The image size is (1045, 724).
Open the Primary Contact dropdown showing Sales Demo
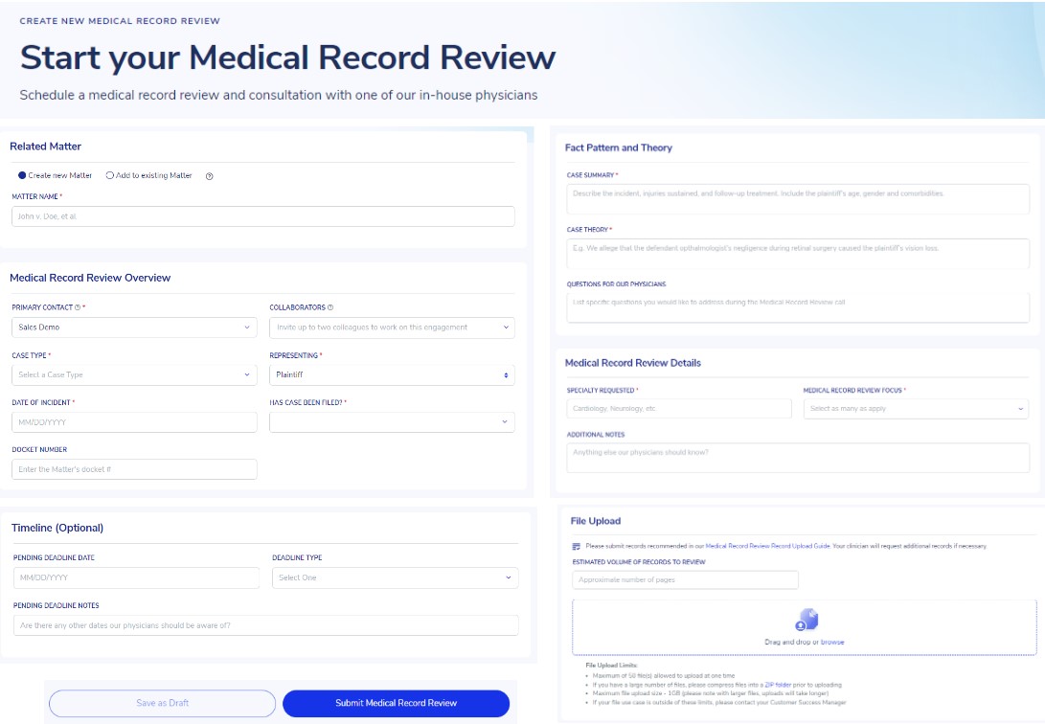[134, 328]
